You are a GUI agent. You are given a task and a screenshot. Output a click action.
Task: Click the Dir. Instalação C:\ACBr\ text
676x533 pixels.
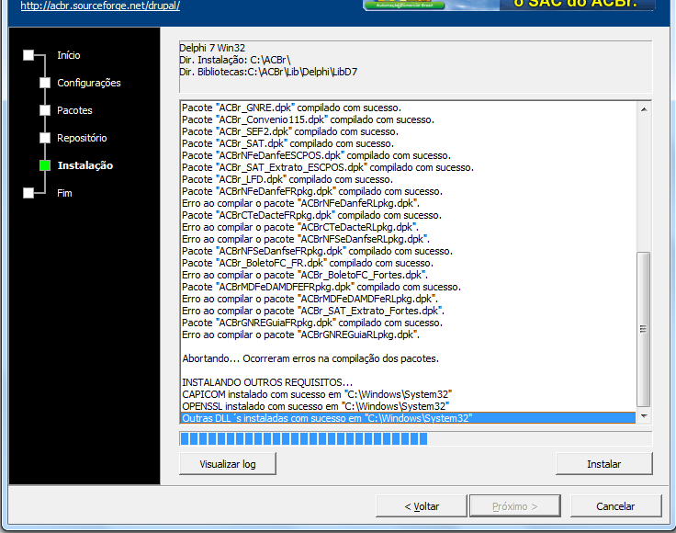(x=235, y=60)
